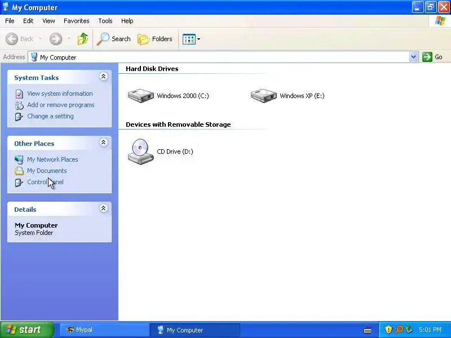Click the Search magnifier toolbar button

pyautogui.click(x=114, y=39)
